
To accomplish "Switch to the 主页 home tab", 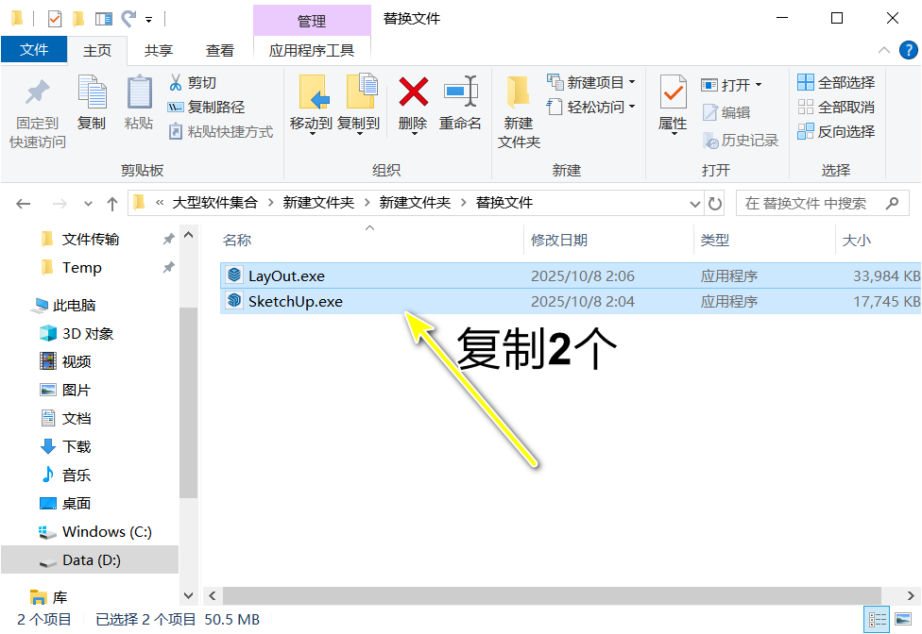I will (97, 51).
